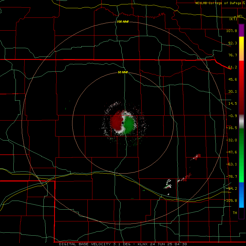Pick the gray near-zero segment of the velocity scale
The width and height of the screenshot is (246, 246).
click(x=241, y=121)
